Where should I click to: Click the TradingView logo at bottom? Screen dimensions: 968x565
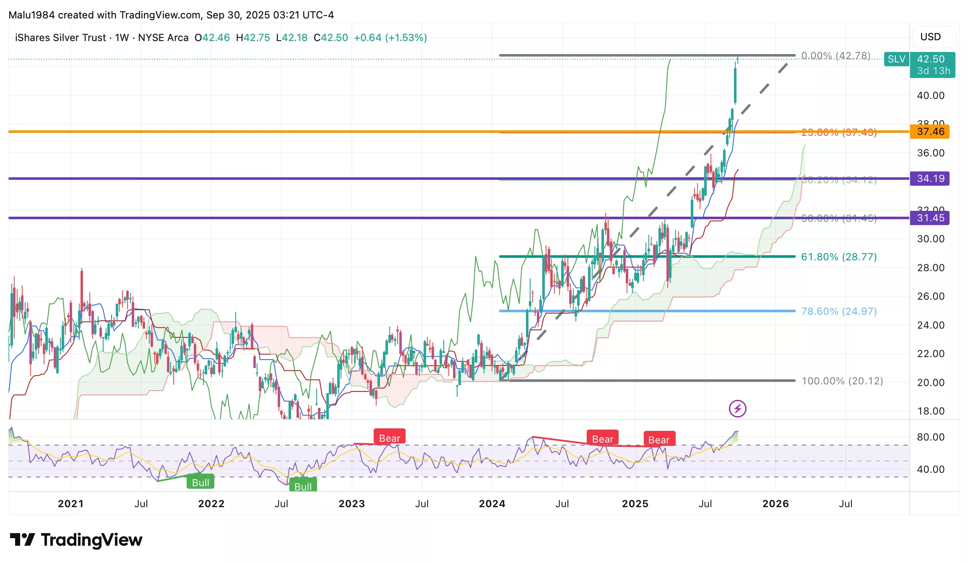pos(76,540)
